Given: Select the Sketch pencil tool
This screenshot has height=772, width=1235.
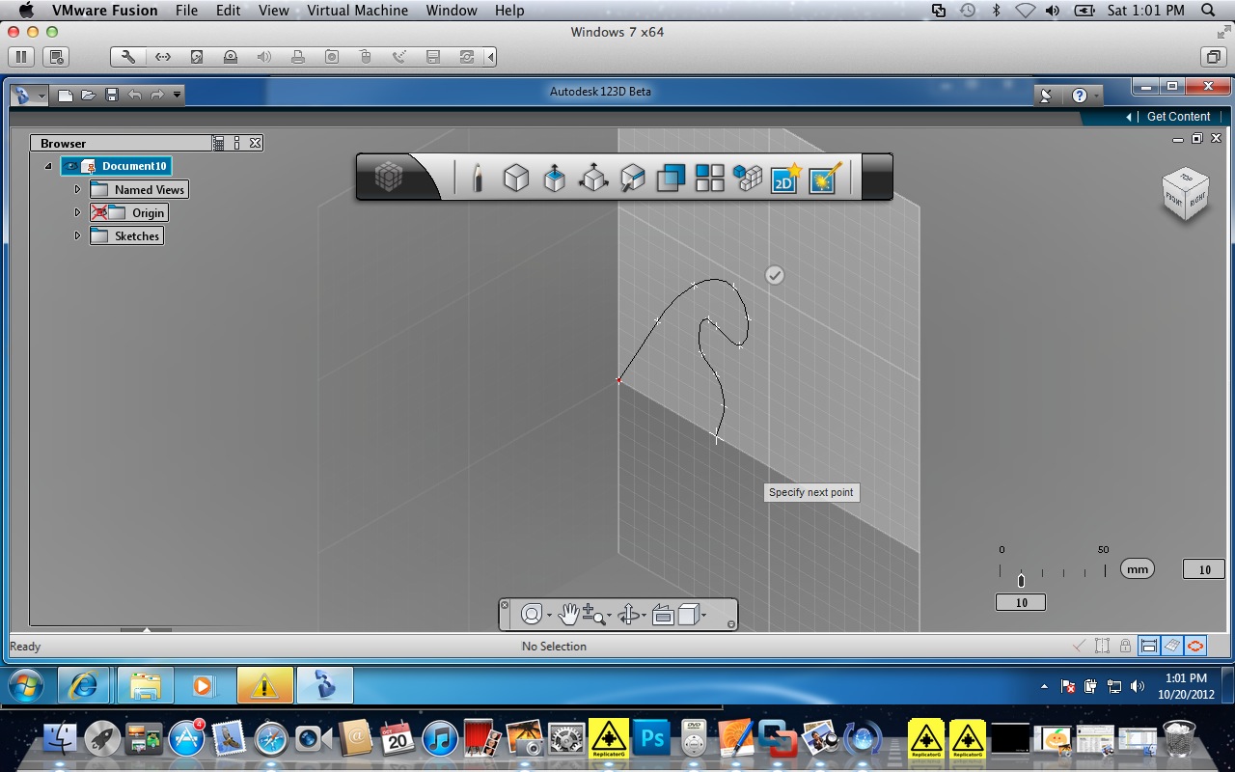Looking at the screenshot, I should 477,178.
